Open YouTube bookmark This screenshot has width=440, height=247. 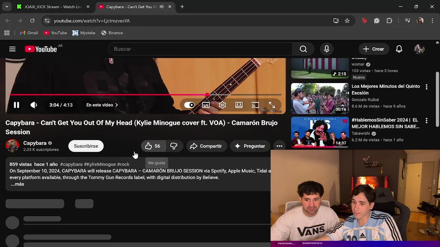tap(55, 33)
